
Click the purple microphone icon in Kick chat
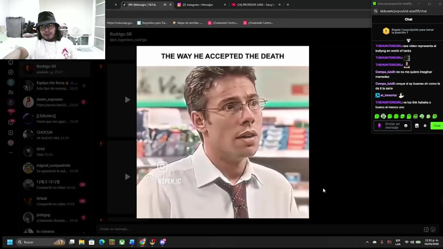point(379,126)
